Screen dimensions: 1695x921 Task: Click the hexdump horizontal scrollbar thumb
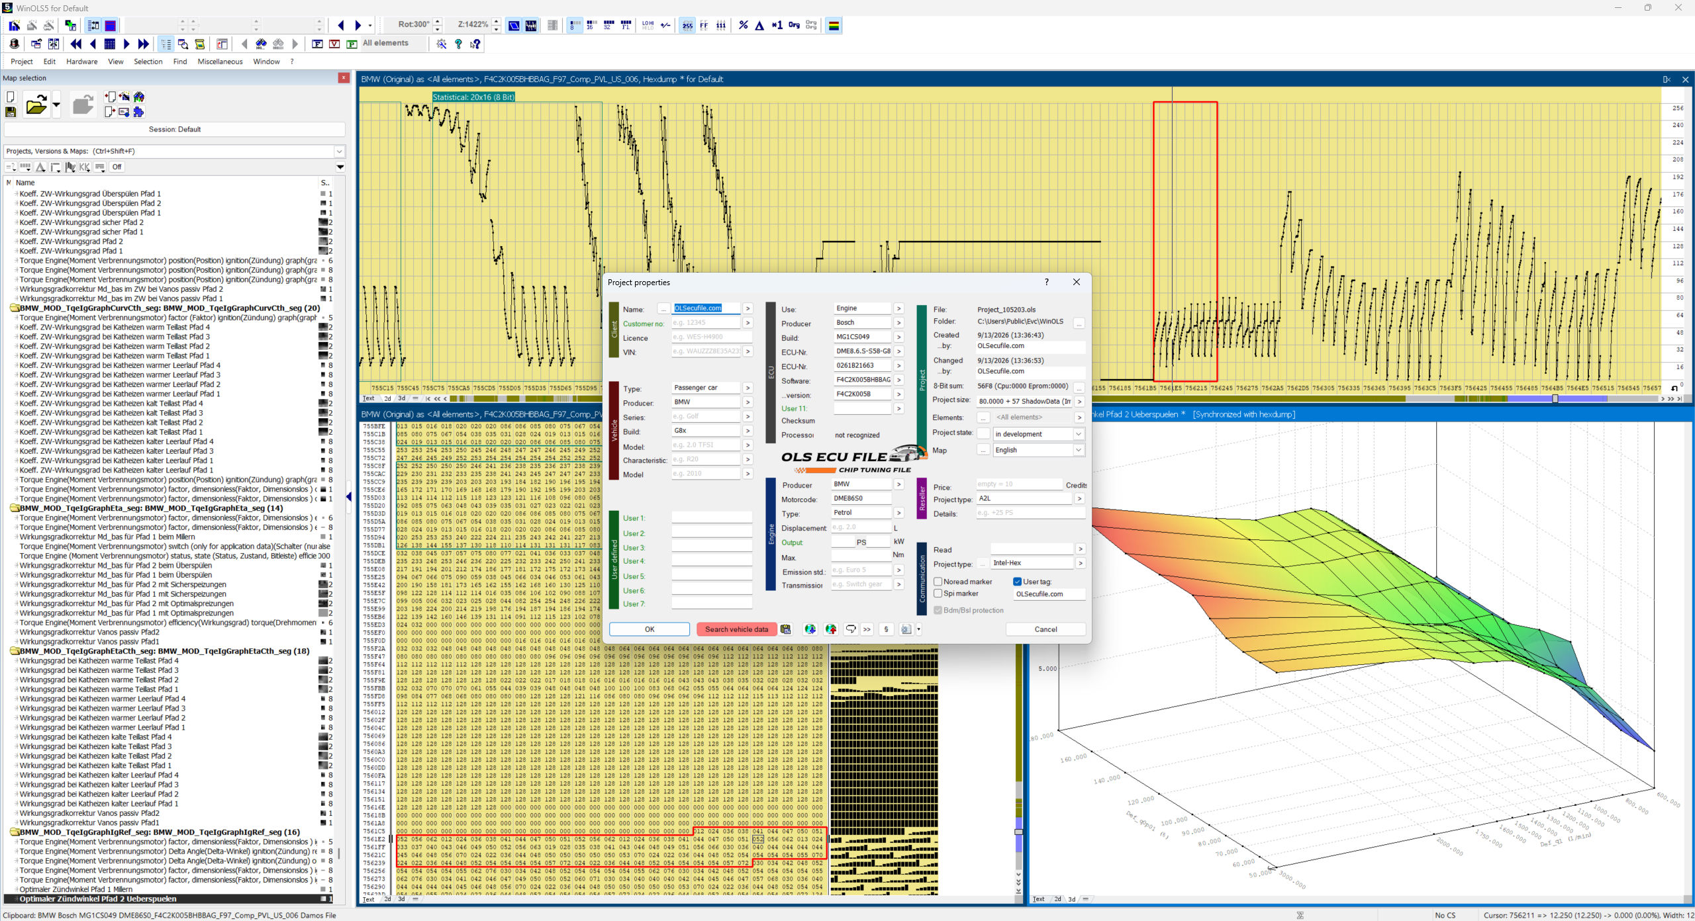(x=1555, y=398)
